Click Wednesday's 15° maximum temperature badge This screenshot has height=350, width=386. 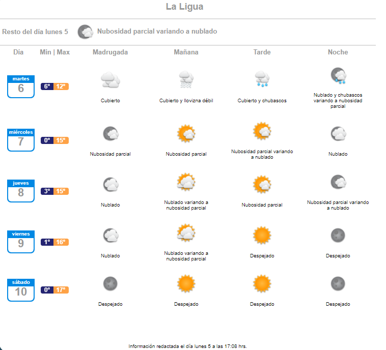61,140
